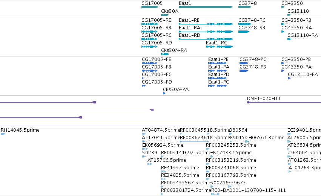
Task: Click the Eaat1-PA protein label
Action: click(x=219, y=67)
